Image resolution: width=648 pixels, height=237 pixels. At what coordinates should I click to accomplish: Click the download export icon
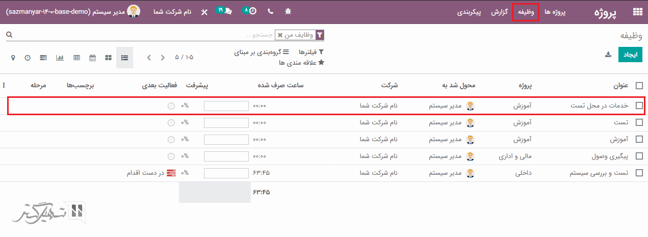coord(608,55)
